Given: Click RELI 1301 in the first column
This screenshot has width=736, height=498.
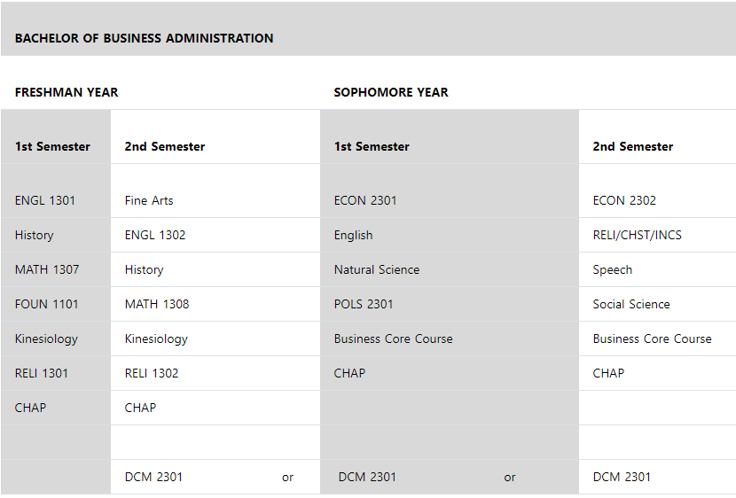Looking at the screenshot, I should [42, 373].
